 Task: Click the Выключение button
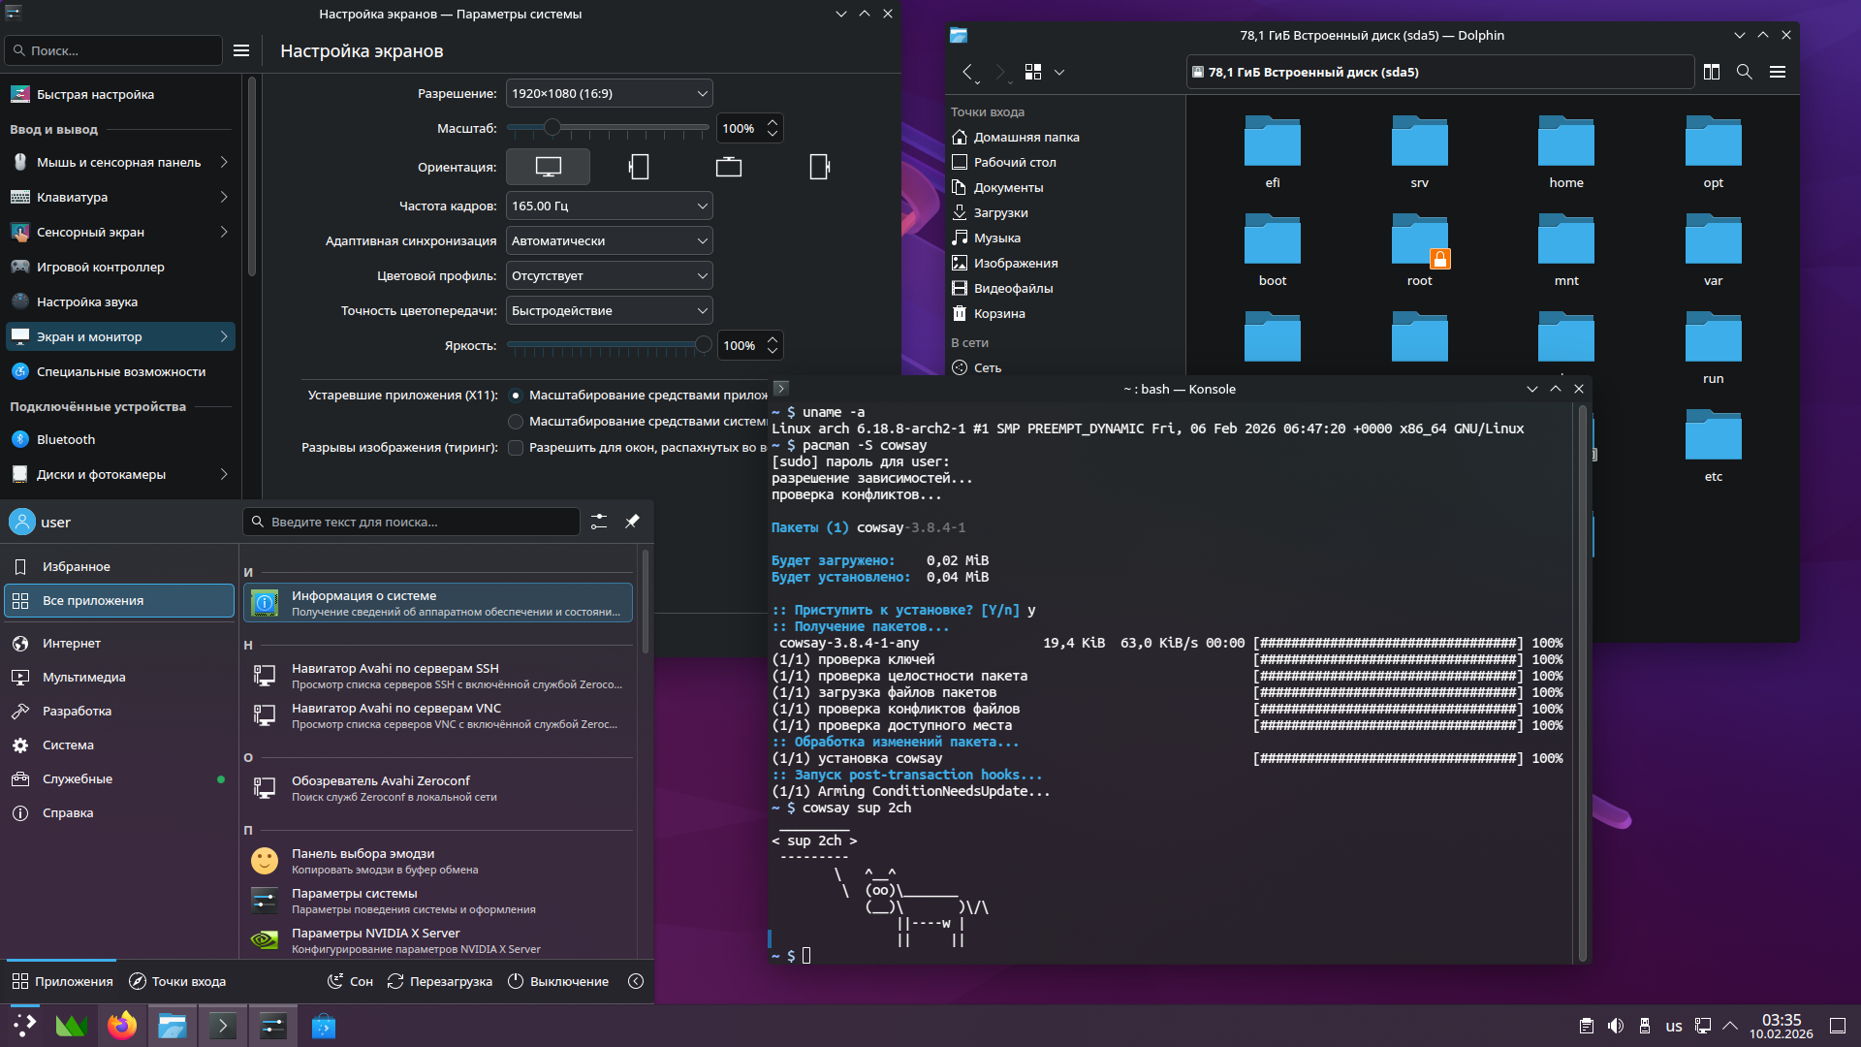[558, 981]
